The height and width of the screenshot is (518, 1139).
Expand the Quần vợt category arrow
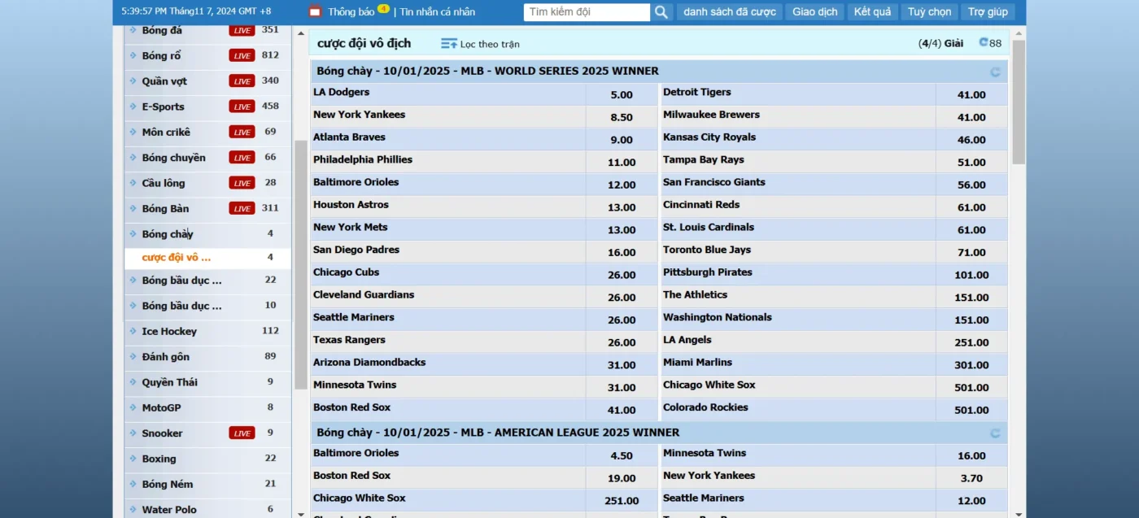click(133, 81)
